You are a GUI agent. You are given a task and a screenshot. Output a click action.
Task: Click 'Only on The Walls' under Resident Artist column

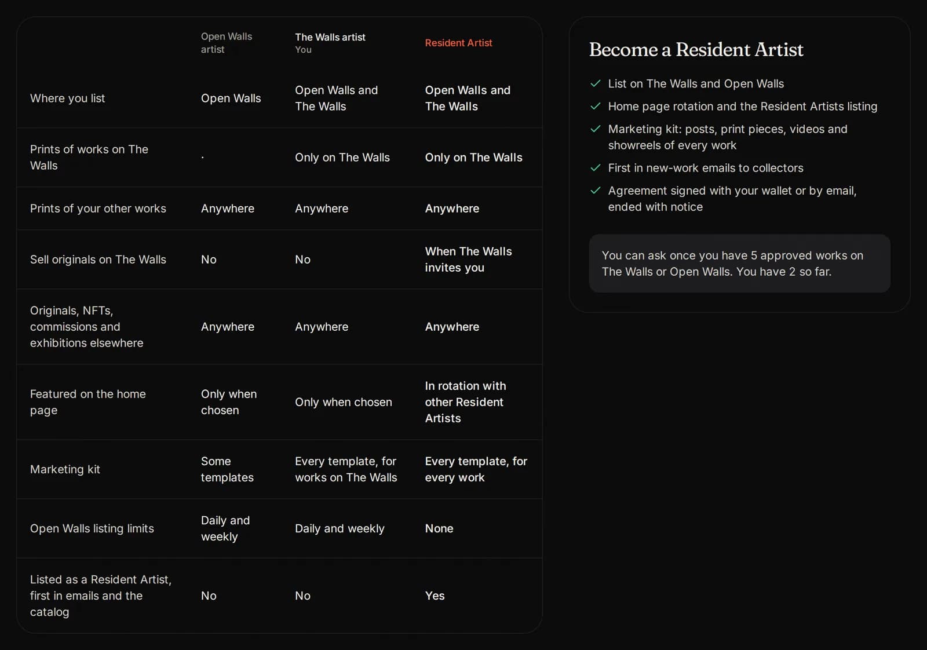pos(473,158)
